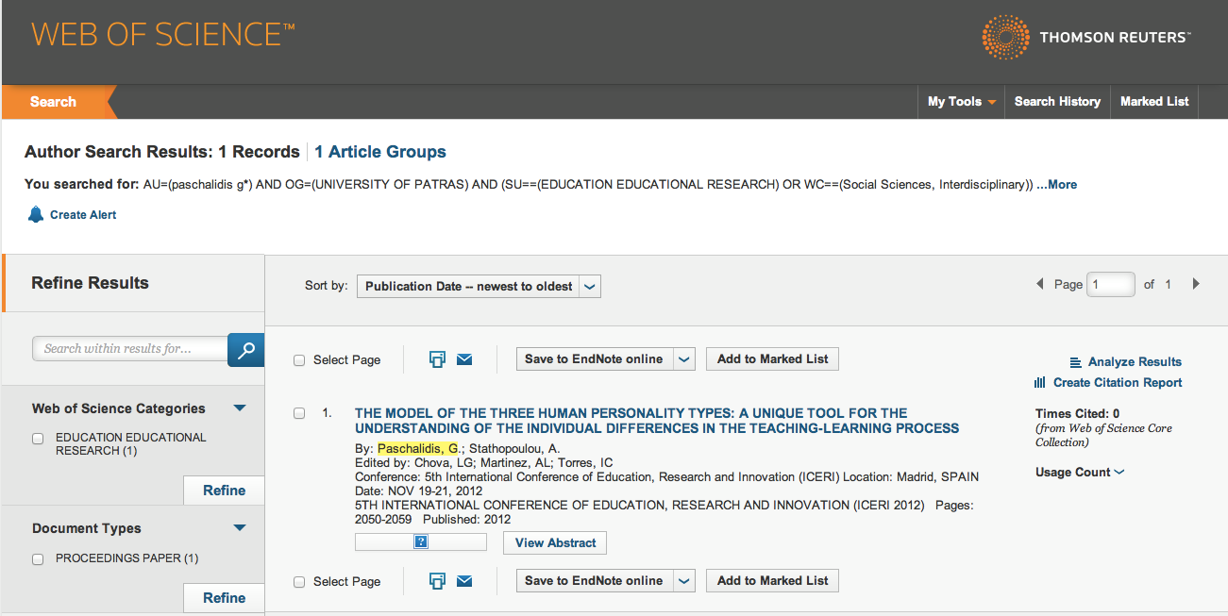Click the page number input box
This screenshot has height=616, width=1228.
point(1111,284)
